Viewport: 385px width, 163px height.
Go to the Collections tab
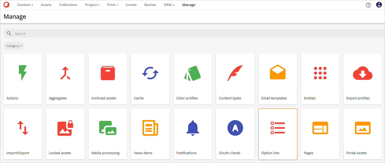click(68, 5)
